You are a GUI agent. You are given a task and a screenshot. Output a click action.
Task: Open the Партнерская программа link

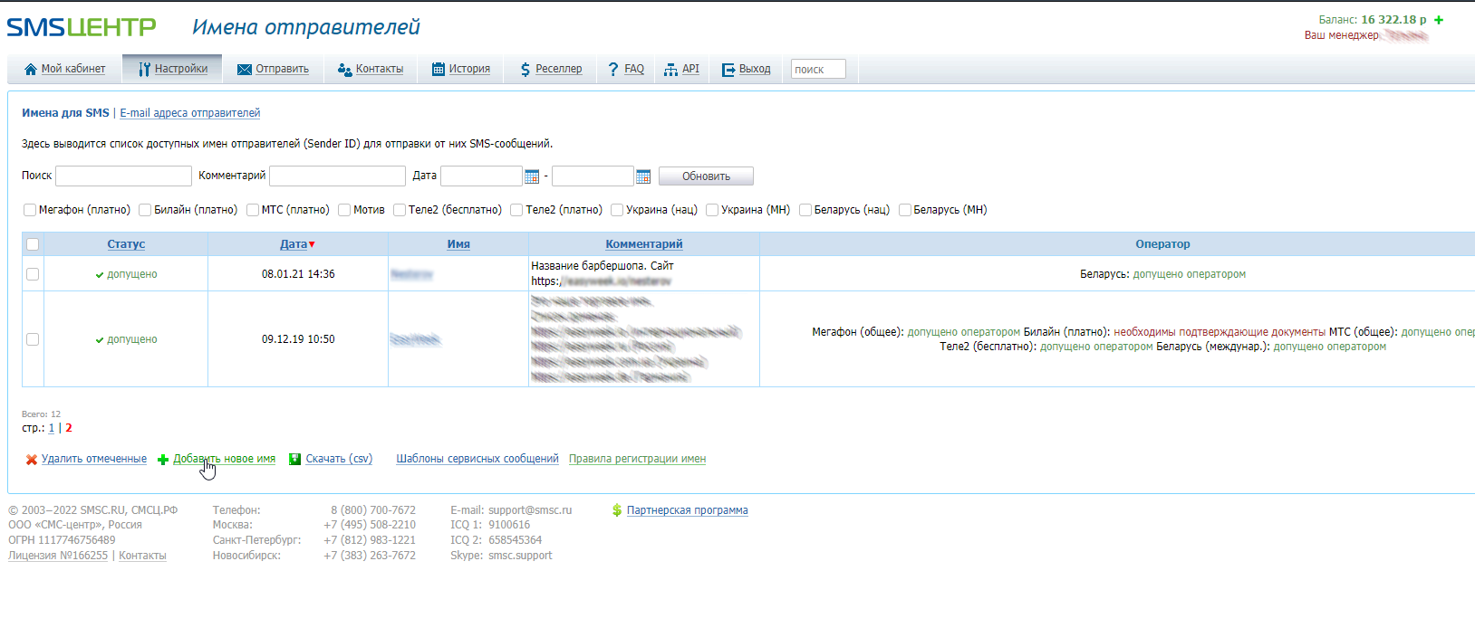coord(688,511)
